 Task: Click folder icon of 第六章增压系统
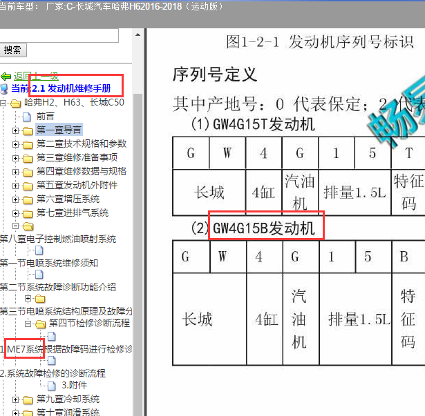click(x=28, y=200)
